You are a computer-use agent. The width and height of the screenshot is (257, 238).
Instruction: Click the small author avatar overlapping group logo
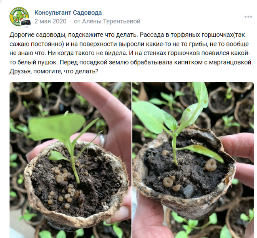click(26, 23)
